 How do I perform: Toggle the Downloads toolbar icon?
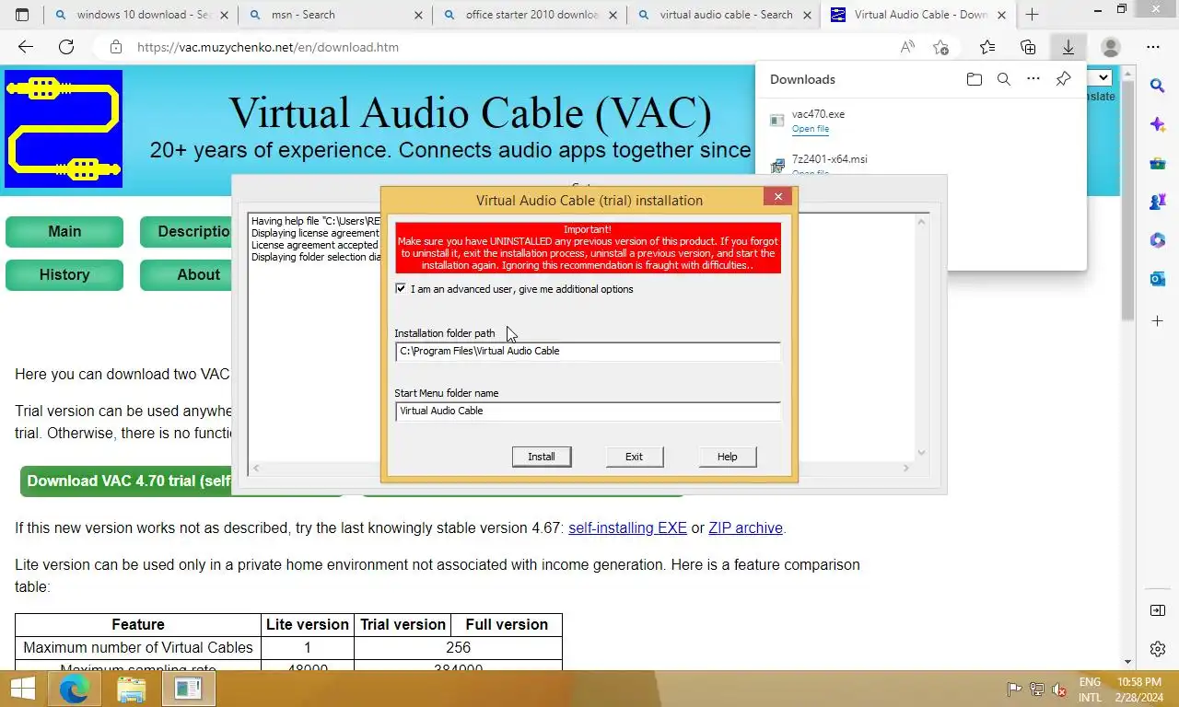1068,47
